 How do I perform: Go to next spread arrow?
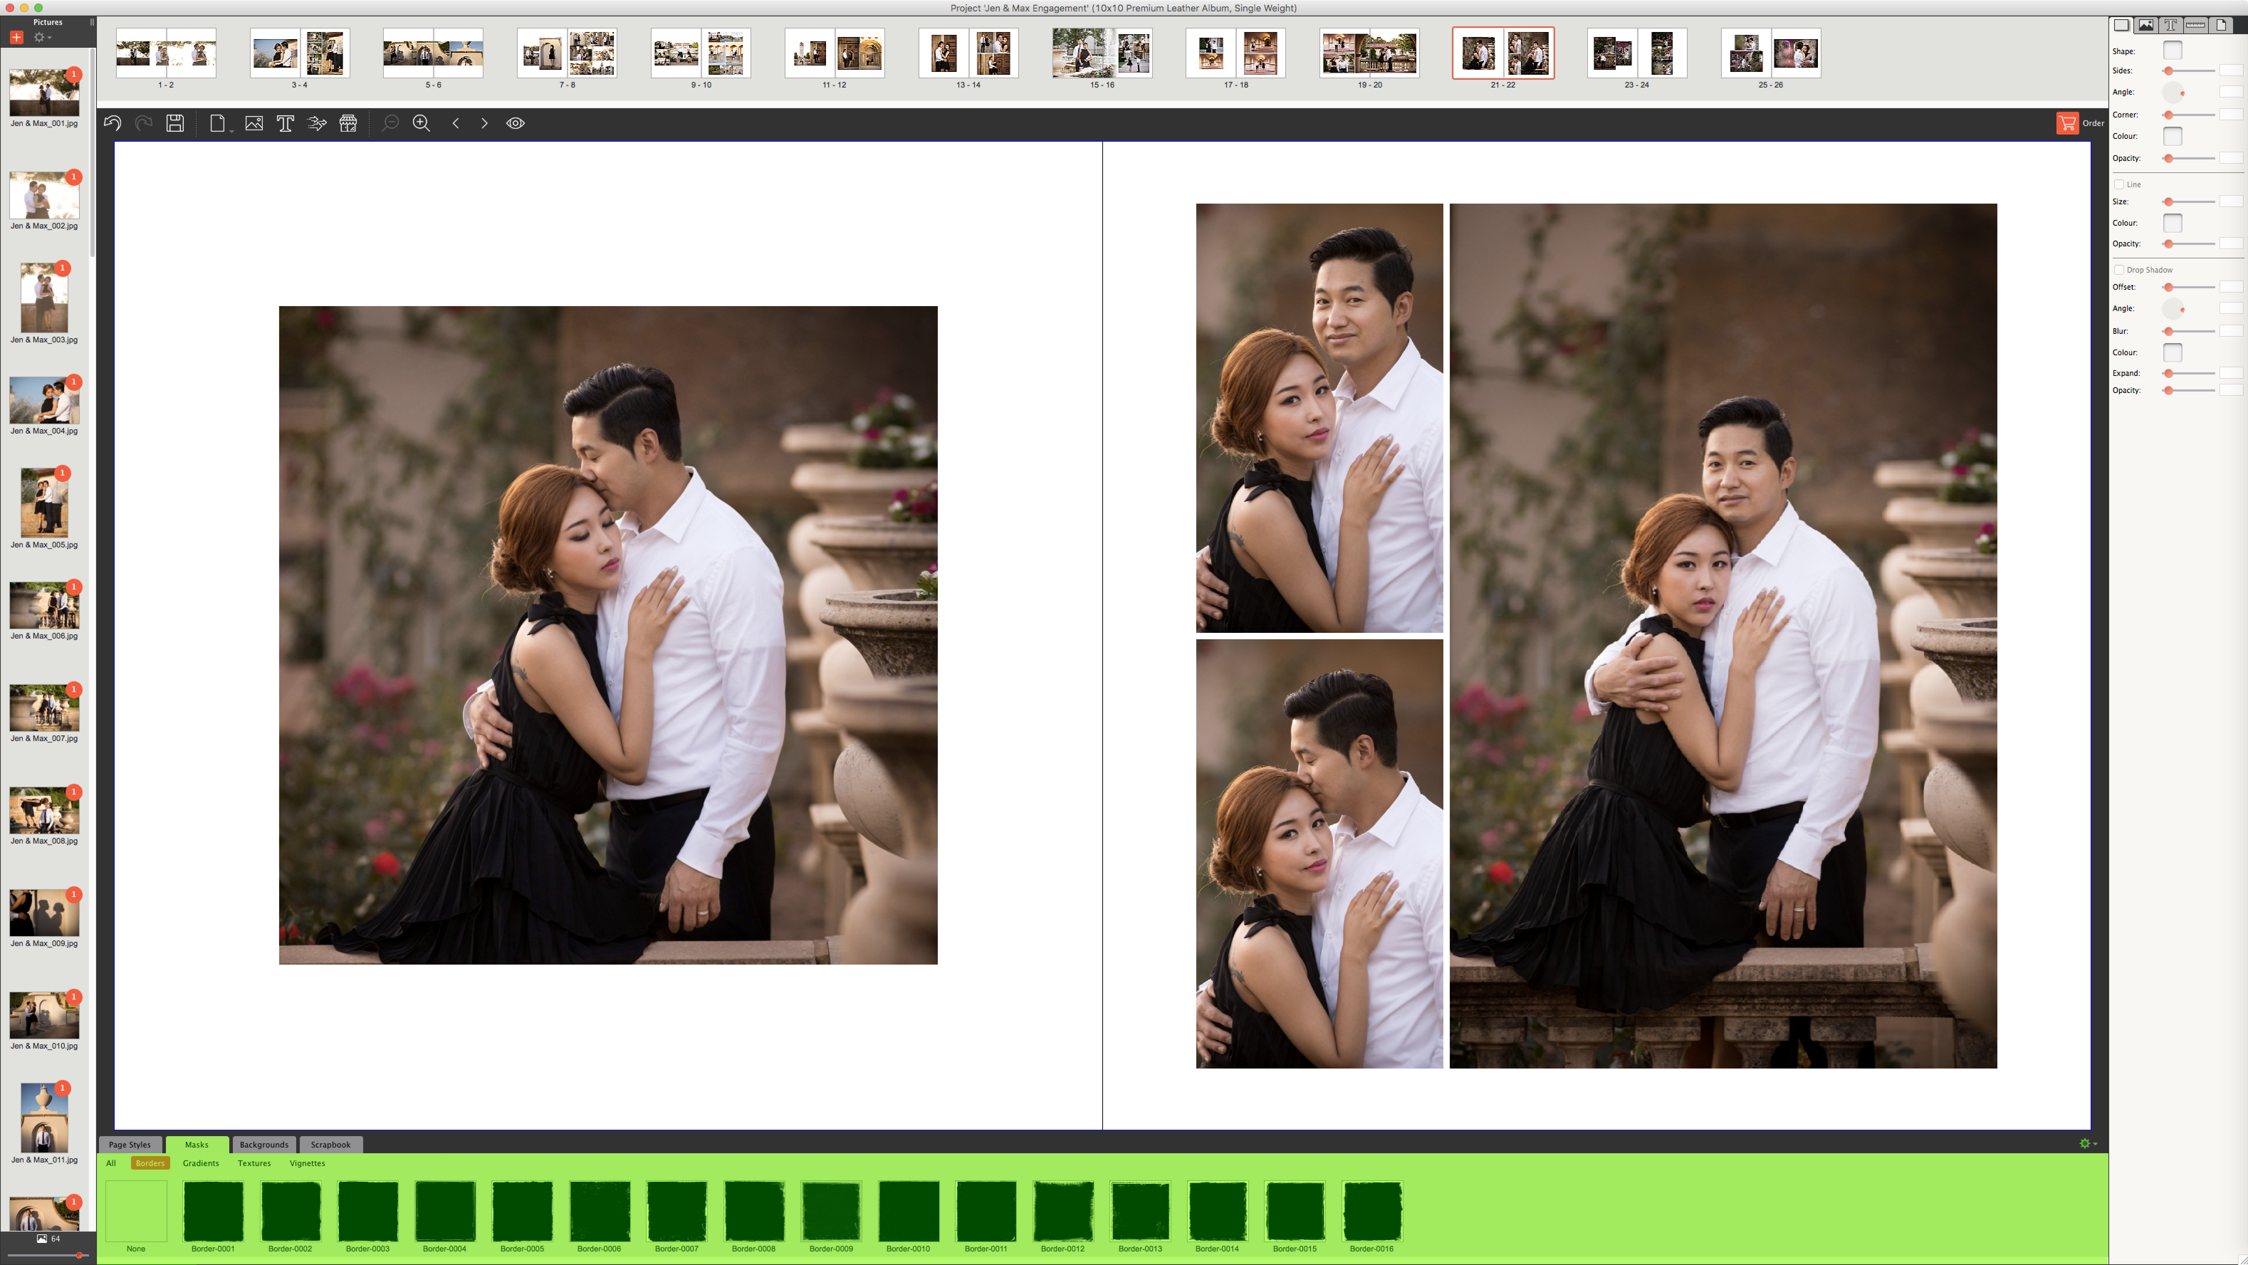tap(484, 123)
